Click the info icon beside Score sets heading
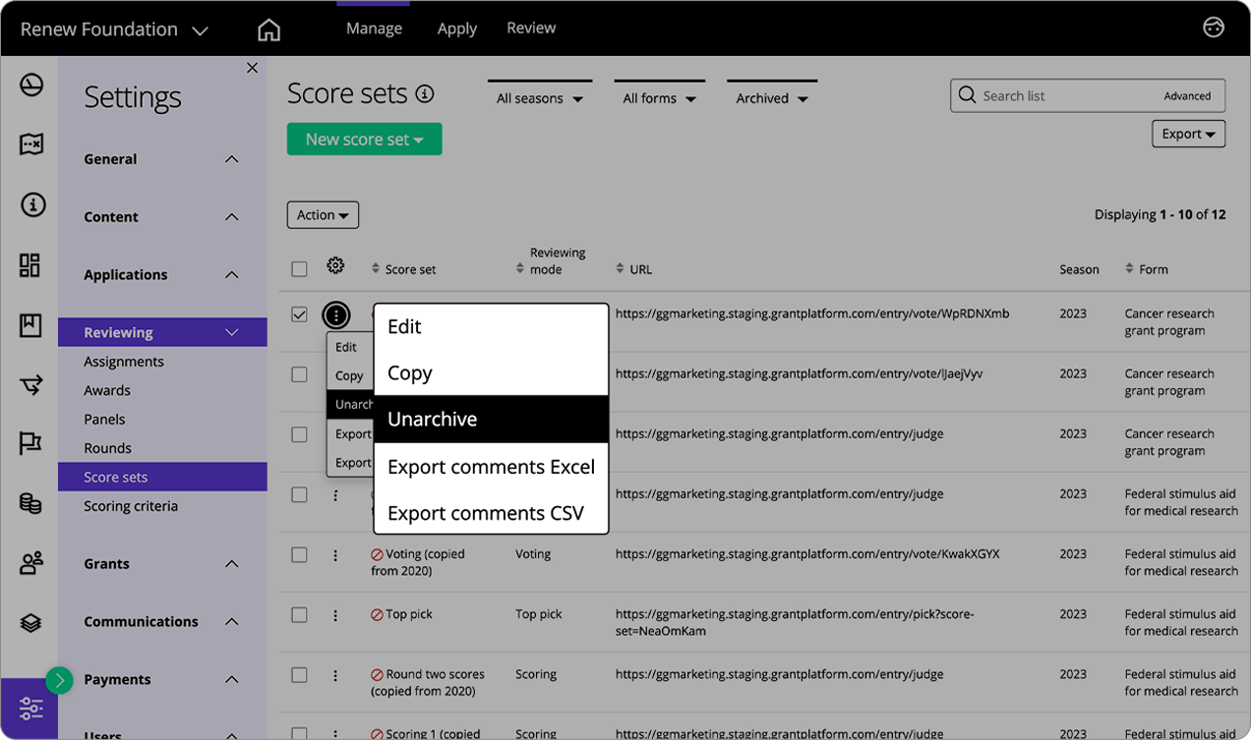The width and height of the screenshot is (1251, 740). pyautogui.click(x=423, y=93)
